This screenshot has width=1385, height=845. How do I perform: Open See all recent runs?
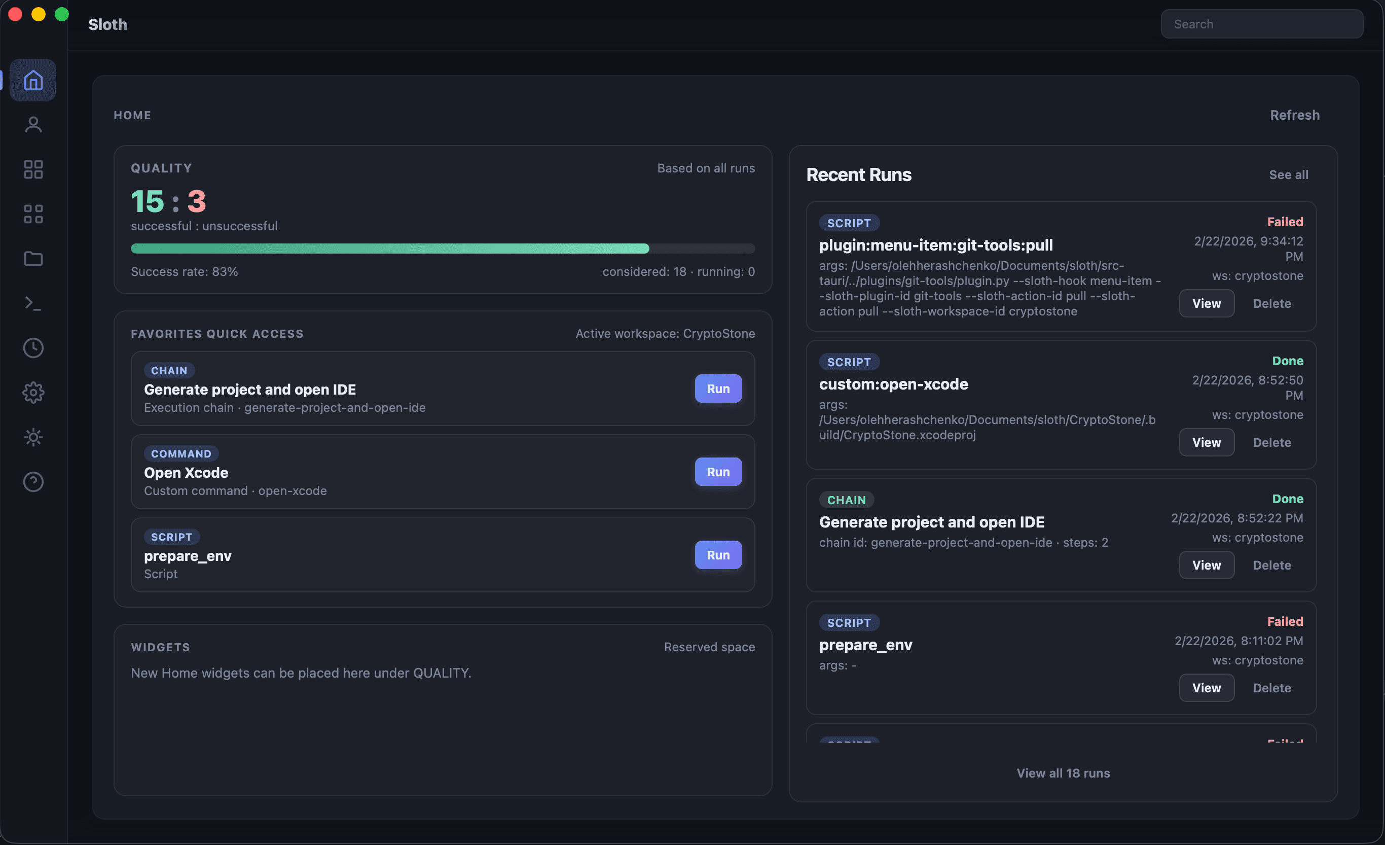pos(1288,174)
